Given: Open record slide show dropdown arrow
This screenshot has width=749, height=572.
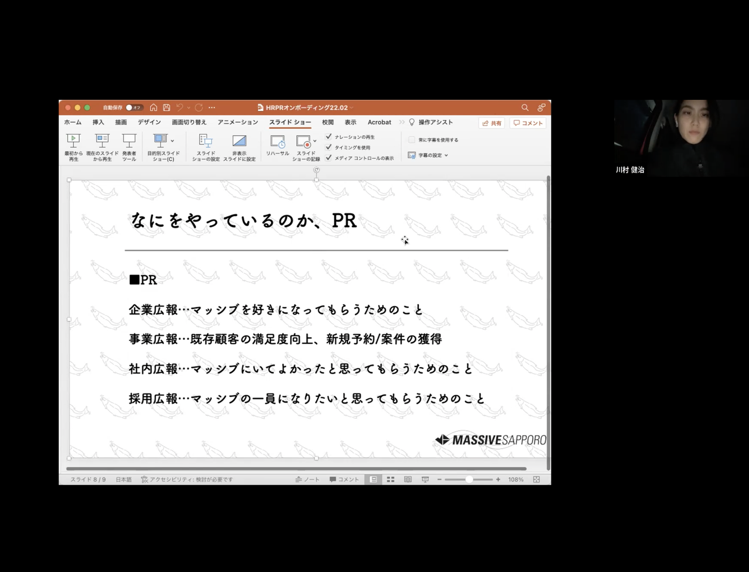Looking at the screenshot, I should pyautogui.click(x=315, y=141).
